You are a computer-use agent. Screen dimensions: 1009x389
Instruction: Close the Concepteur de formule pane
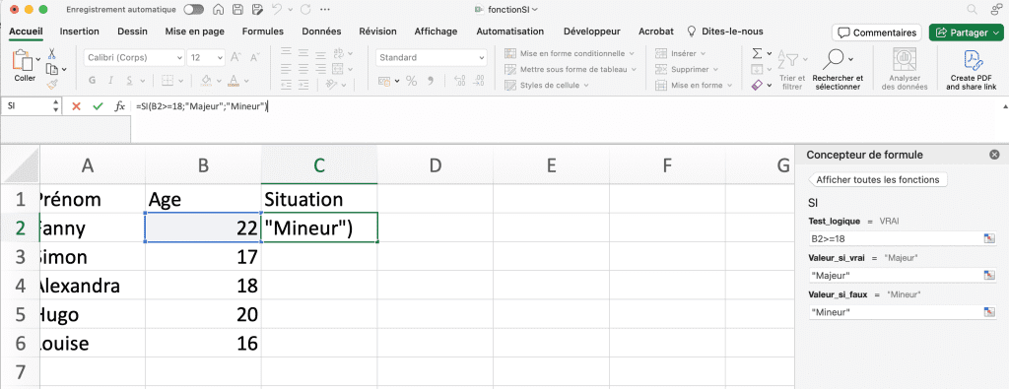pos(994,155)
